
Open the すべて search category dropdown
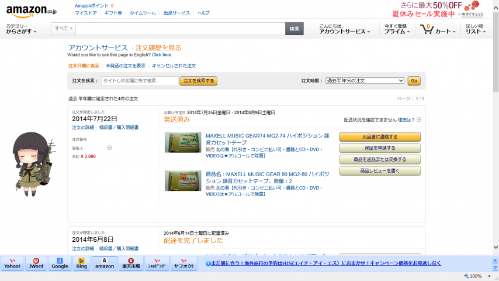point(63,28)
